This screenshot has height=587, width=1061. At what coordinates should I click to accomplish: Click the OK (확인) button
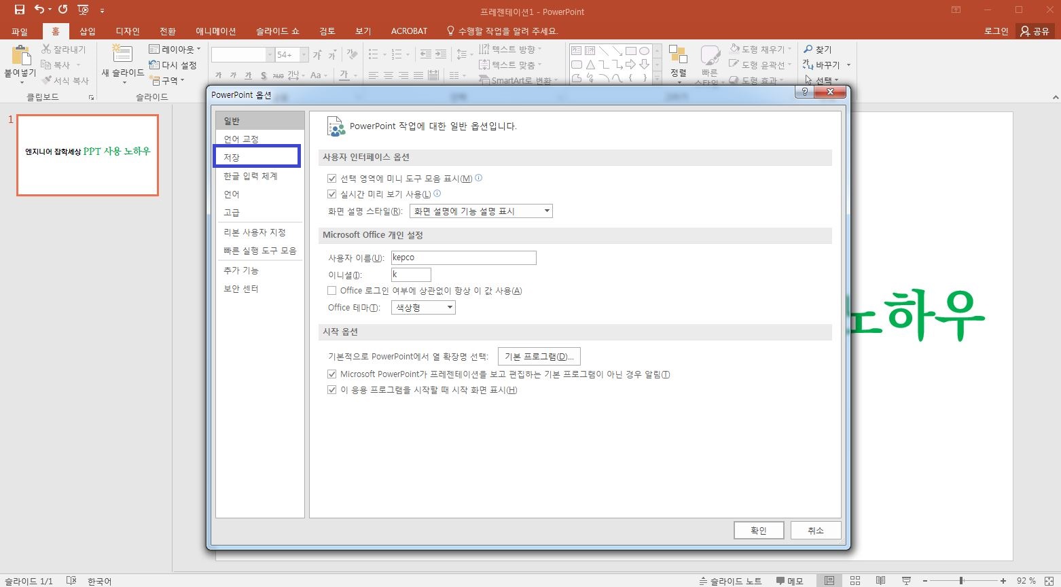coord(759,531)
